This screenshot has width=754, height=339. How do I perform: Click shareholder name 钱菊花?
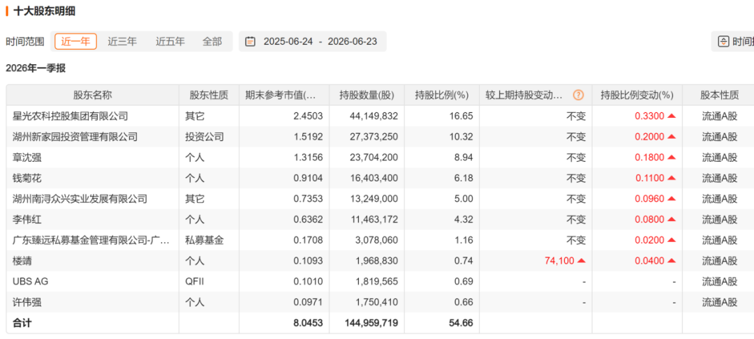pyautogui.click(x=27, y=178)
